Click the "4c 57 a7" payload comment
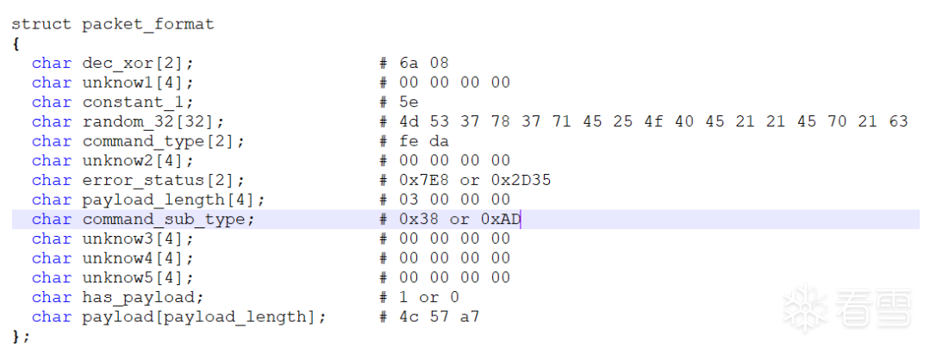The width and height of the screenshot is (930, 353). click(439, 317)
